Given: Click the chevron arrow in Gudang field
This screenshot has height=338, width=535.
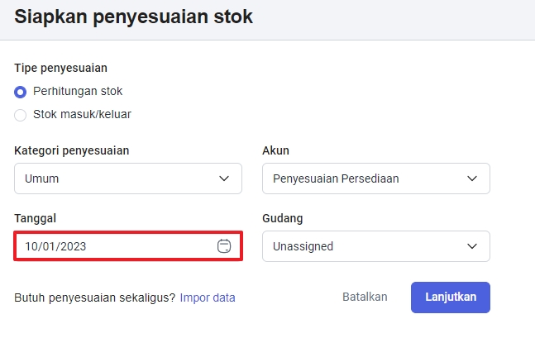Looking at the screenshot, I should (472, 246).
